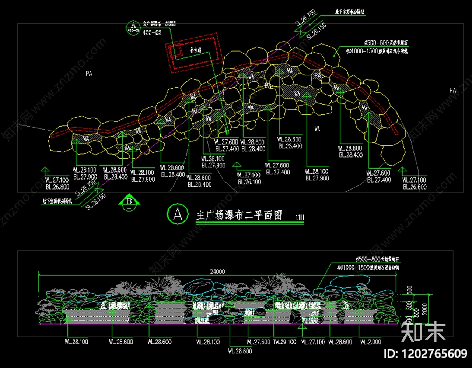Select the 455-03 drawing reference text
The image size is (472, 368).
click(x=152, y=33)
